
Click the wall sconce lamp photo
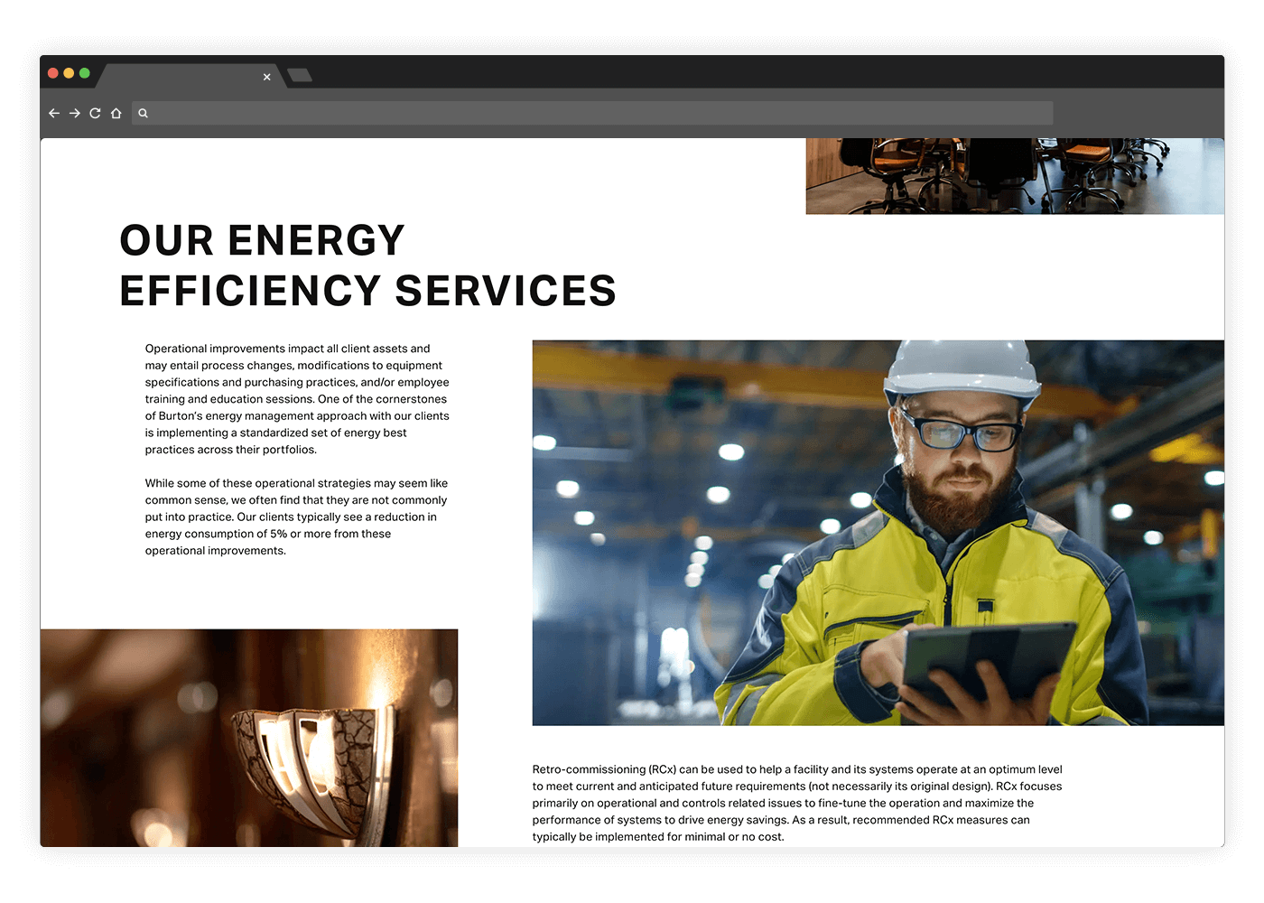(249, 738)
